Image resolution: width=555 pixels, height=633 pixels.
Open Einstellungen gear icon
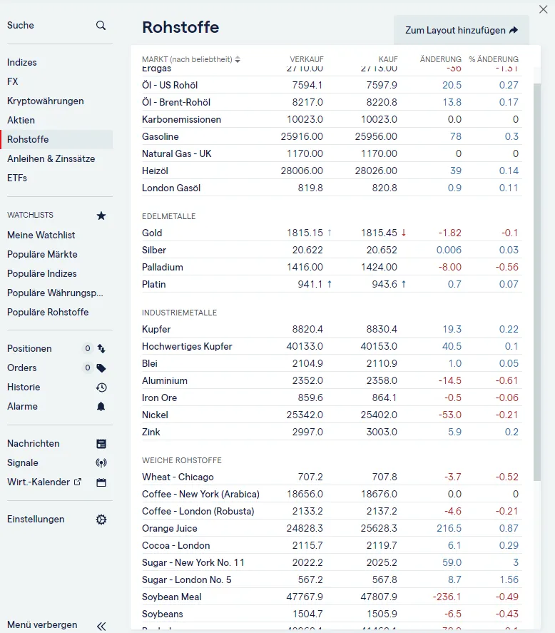tap(101, 520)
